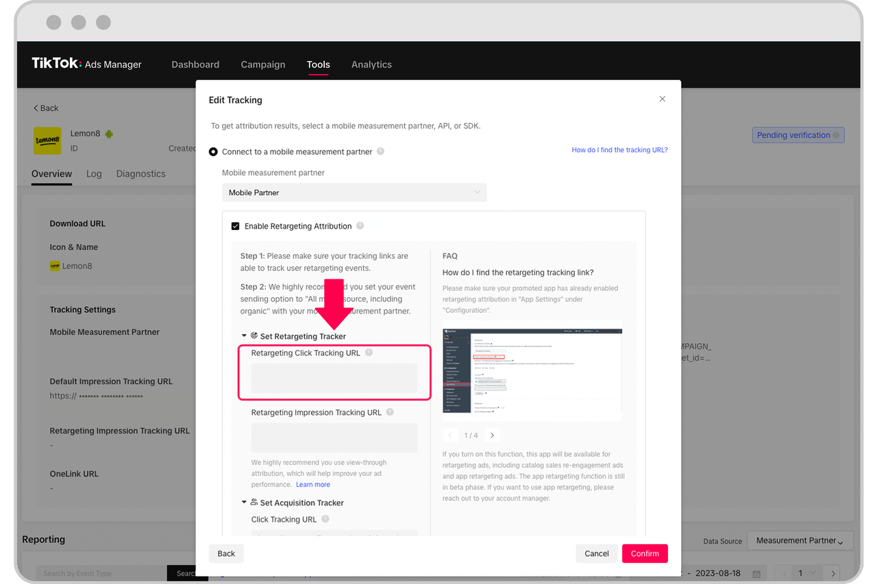877x584 pixels.
Task: Go to the next reporting page
Action: coord(832,573)
